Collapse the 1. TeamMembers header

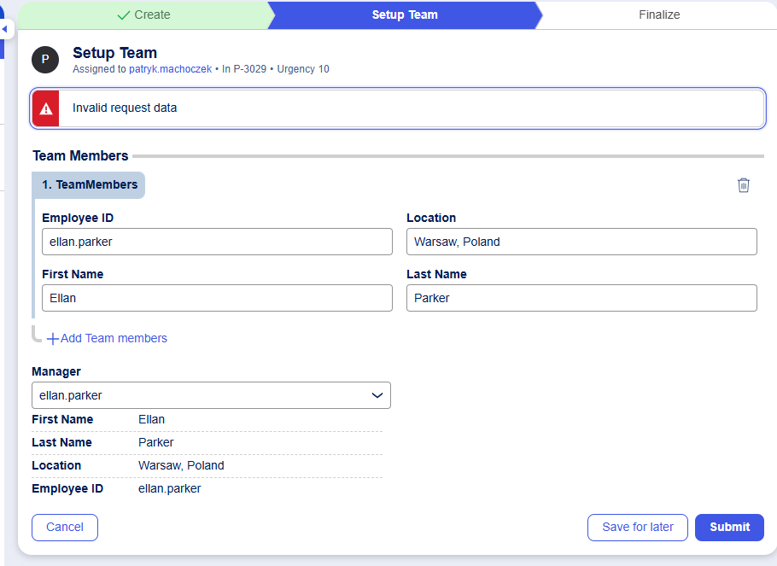pyautogui.click(x=89, y=184)
